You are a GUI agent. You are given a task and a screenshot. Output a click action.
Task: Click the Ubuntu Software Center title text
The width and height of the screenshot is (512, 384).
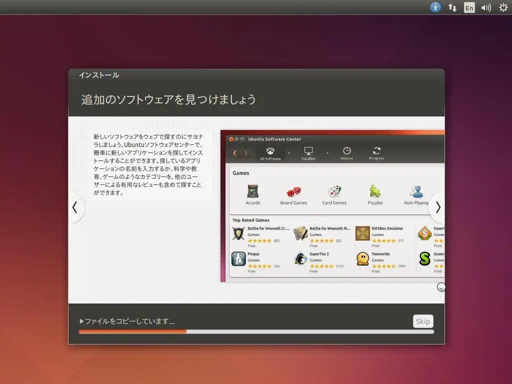click(x=274, y=139)
